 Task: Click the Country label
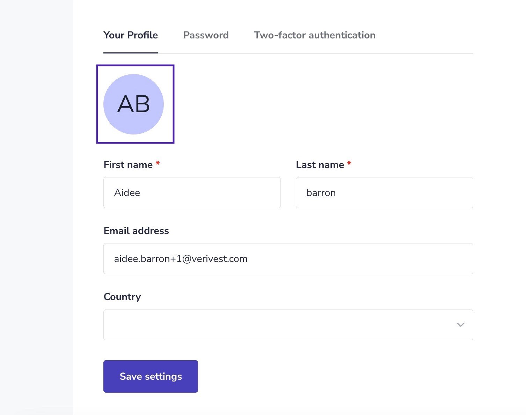(122, 297)
